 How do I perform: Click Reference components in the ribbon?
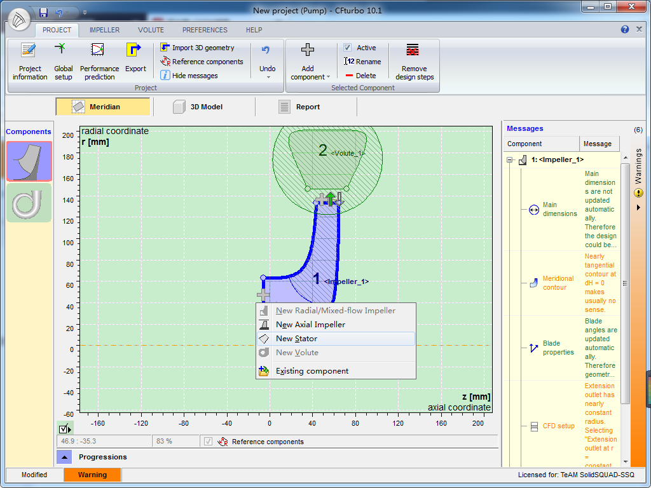coord(202,62)
